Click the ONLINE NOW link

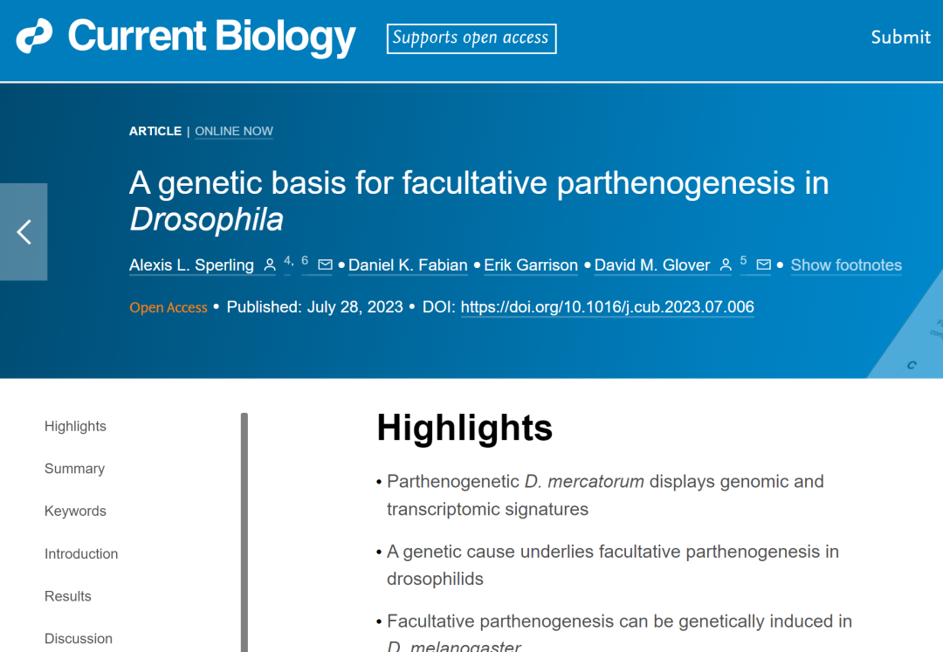[234, 131]
